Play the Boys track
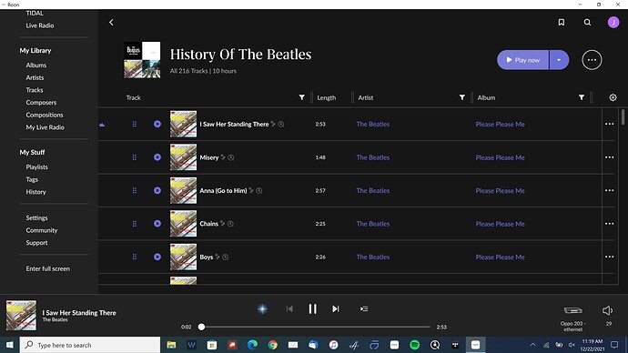The height and width of the screenshot is (353, 628). click(x=157, y=257)
